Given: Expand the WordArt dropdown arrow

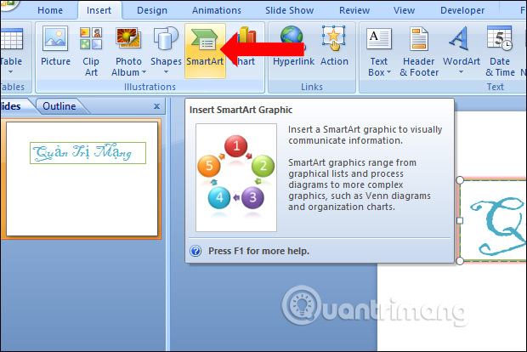Looking at the screenshot, I should [461, 72].
